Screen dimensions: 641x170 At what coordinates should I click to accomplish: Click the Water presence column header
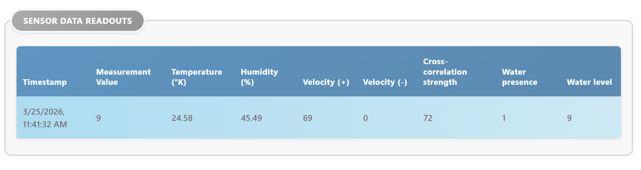coord(519,77)
